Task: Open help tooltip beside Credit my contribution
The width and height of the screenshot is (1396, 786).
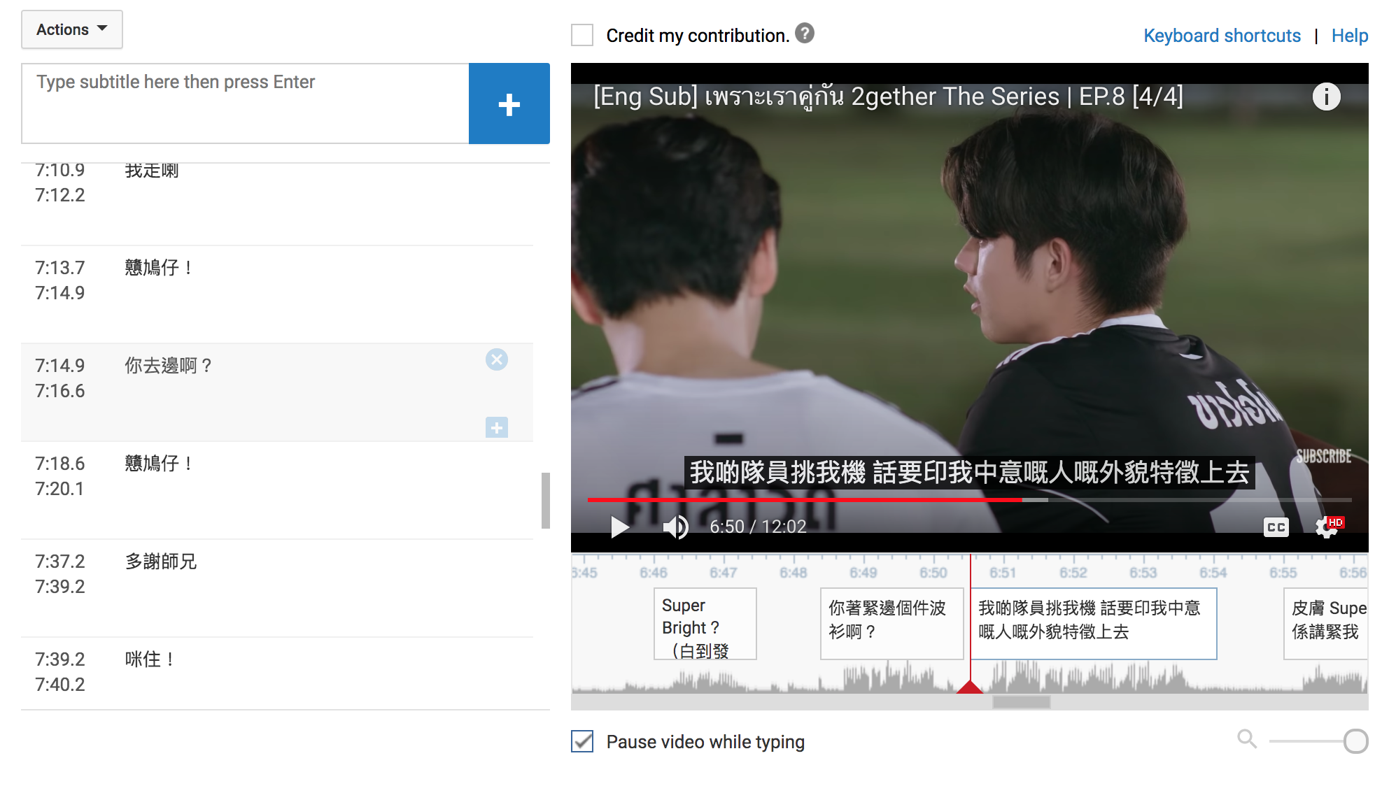Action: click(805, 34)
